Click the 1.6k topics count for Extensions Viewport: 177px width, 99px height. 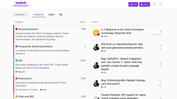[83, 78]
